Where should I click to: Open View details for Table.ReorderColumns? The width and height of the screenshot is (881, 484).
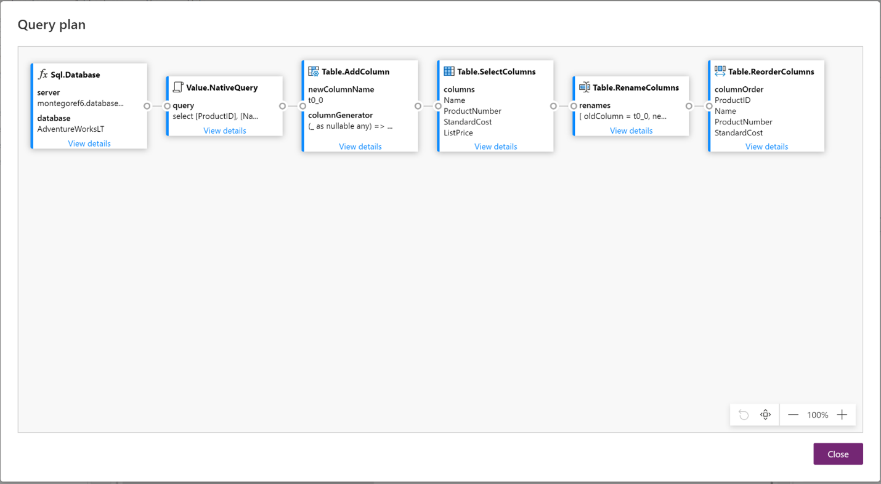point(766,146)
